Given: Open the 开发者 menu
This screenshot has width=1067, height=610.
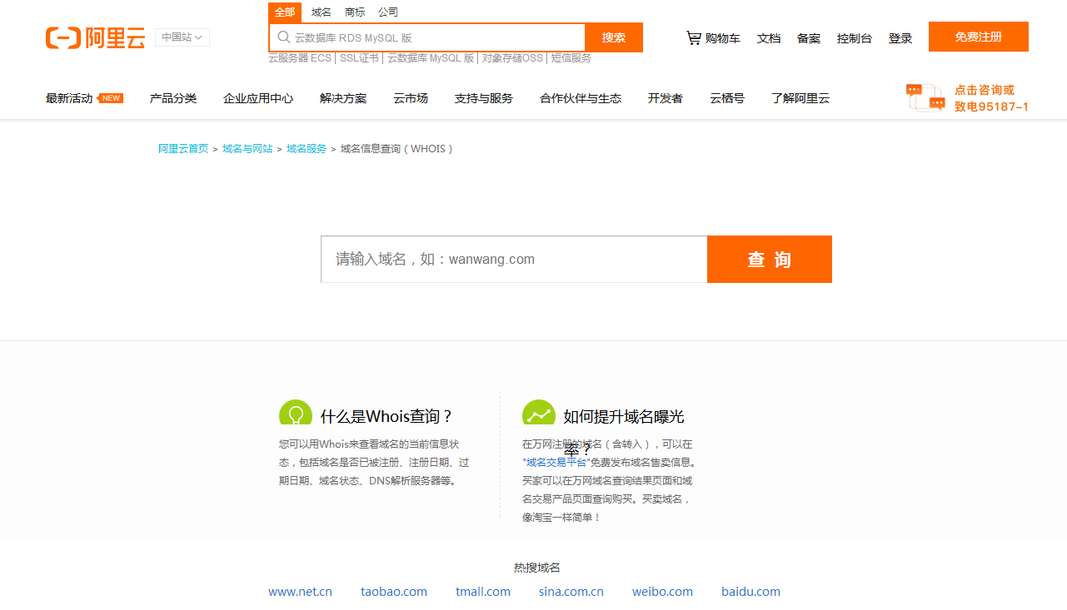Looking at the screenshot, I should point(666,98).
